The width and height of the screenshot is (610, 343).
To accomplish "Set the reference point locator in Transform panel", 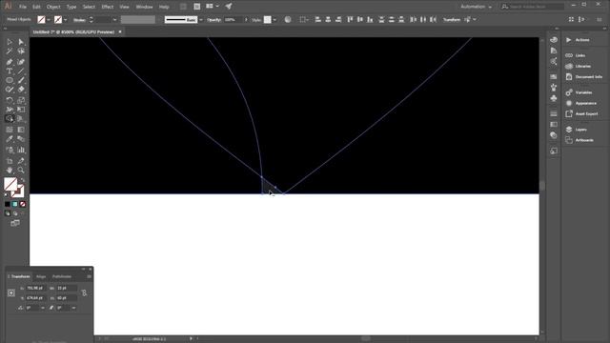I will [x=11, y=293].
